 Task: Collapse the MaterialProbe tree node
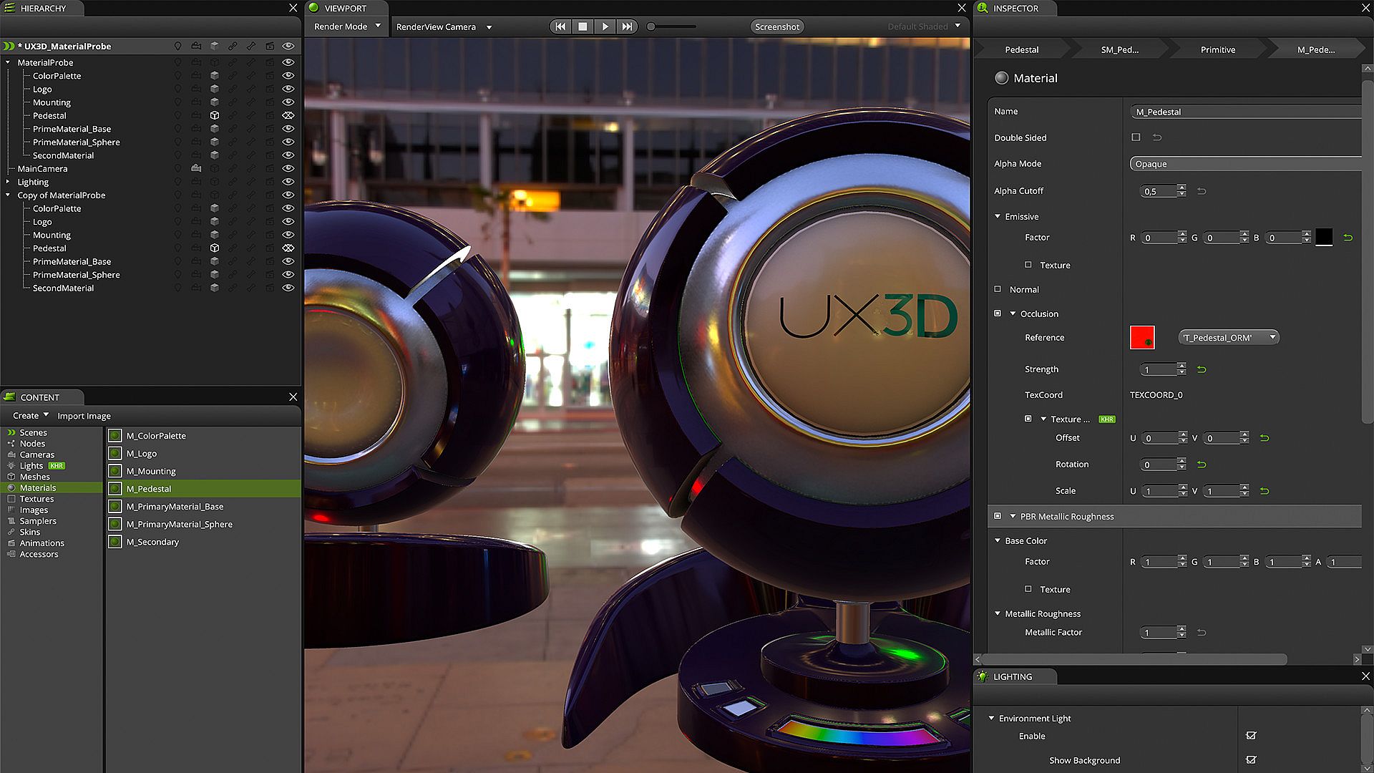coord(8,63)
